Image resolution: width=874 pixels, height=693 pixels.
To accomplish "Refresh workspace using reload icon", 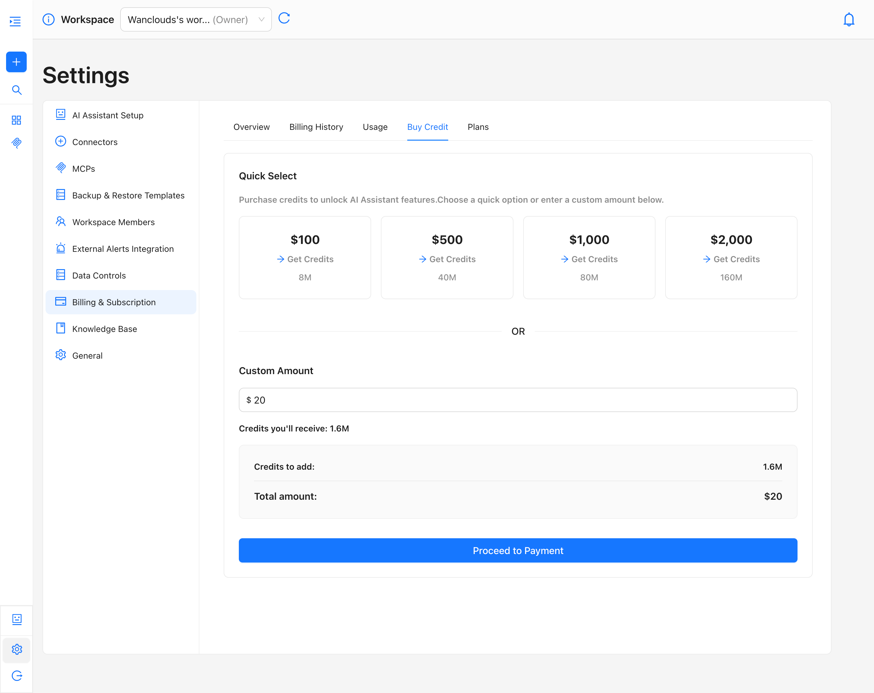I will pos(284,18).
